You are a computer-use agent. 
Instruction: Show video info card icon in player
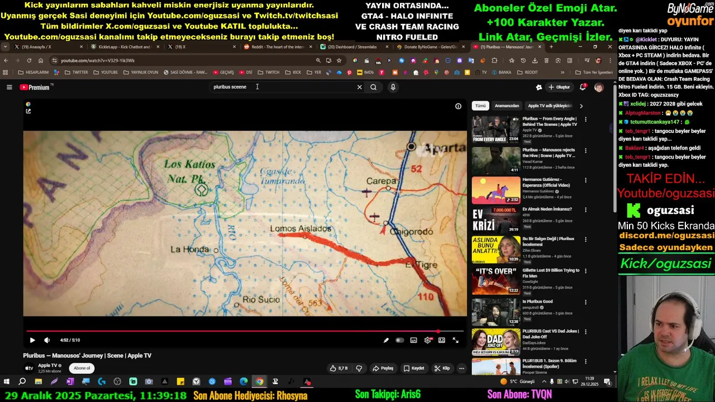[458, 106]
